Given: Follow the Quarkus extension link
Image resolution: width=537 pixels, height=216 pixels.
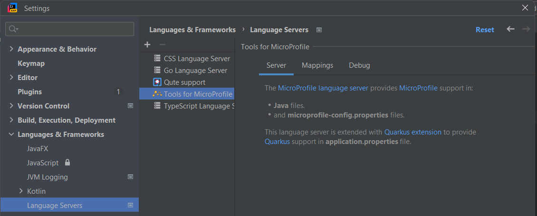Looking at the screenshot, I should tap(412, 132).
